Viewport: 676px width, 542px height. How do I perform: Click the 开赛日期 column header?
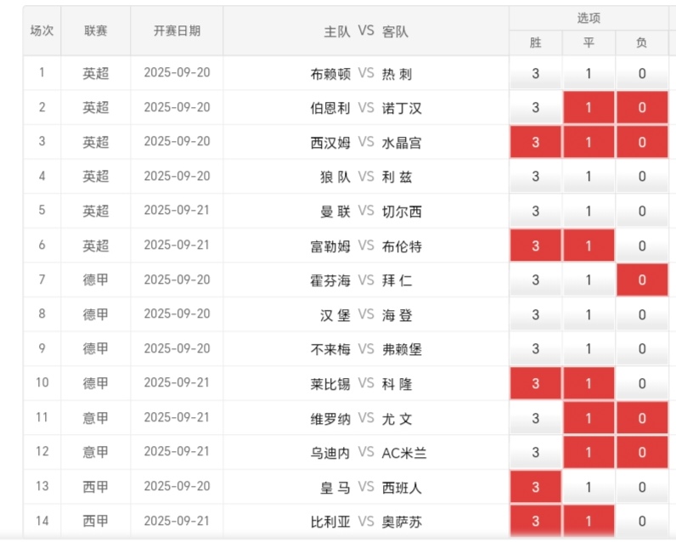pos(177,31)
